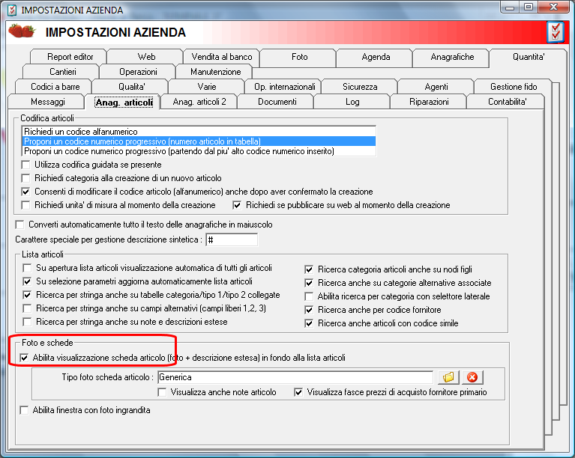575x458 pixels.
Task: Select the Operazioni tab
Action: pyautogui.click(x=138, y=72)
